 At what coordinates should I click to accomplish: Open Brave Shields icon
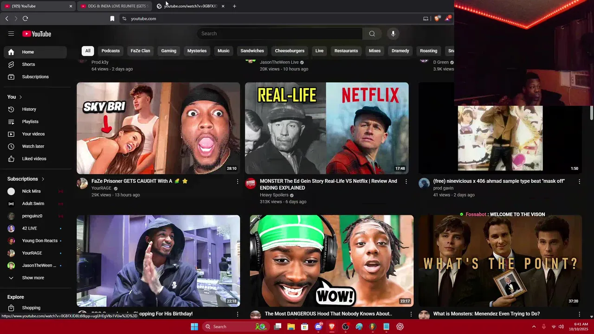(x=437, y=19)
